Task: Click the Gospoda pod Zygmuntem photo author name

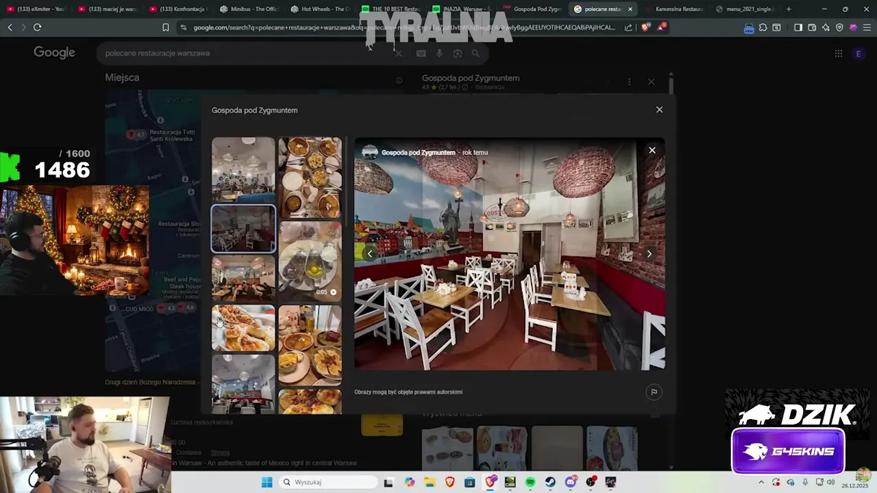Action: pos(418,153)
